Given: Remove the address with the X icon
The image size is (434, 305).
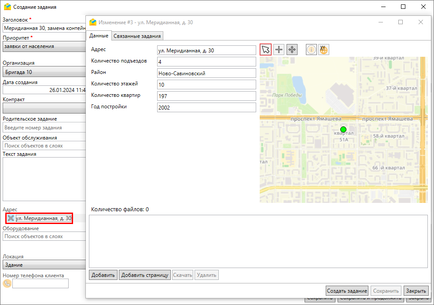Looking at the screenshot, I should [11, 218].
